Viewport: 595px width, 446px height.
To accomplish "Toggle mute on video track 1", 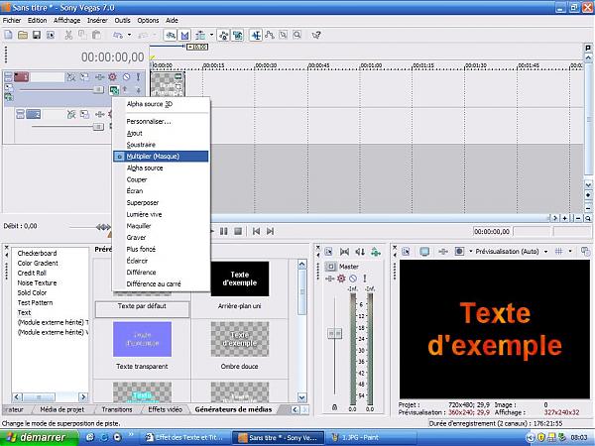I will [126, 76].
